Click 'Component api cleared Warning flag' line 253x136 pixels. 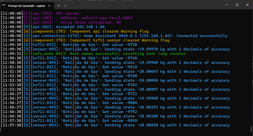click(74, 31)
